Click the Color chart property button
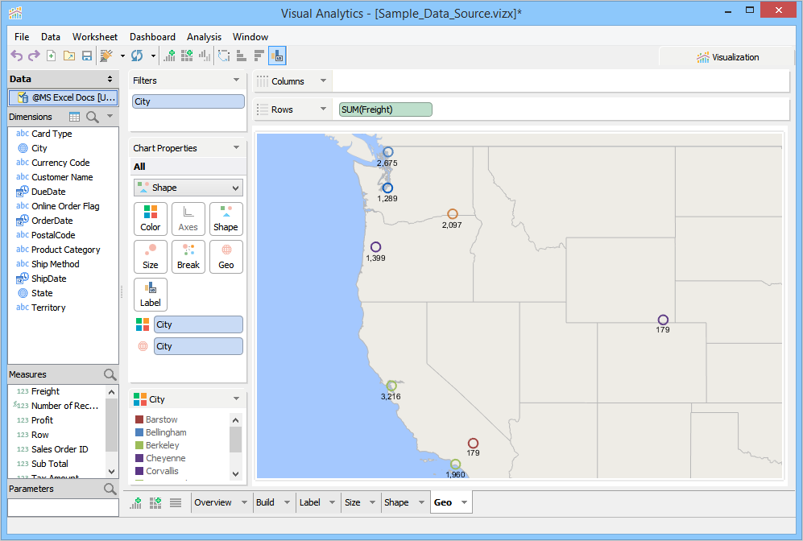The image size is (803, 541). (x=151, y=218)
